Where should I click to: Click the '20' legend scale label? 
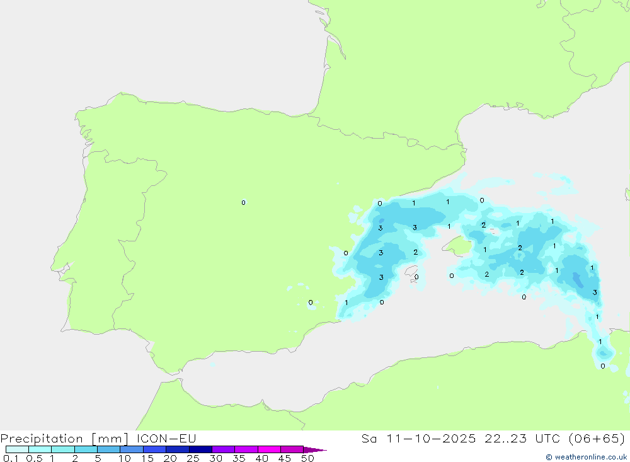(x=170, y=458)
